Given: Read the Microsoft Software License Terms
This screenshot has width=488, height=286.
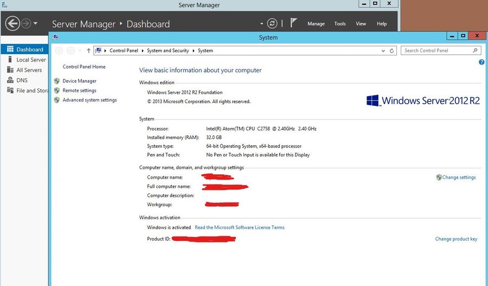Looking at the screenshot, I should click(x=240, y=227).
